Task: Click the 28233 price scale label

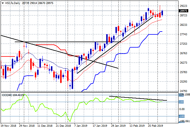Action: 183,25
